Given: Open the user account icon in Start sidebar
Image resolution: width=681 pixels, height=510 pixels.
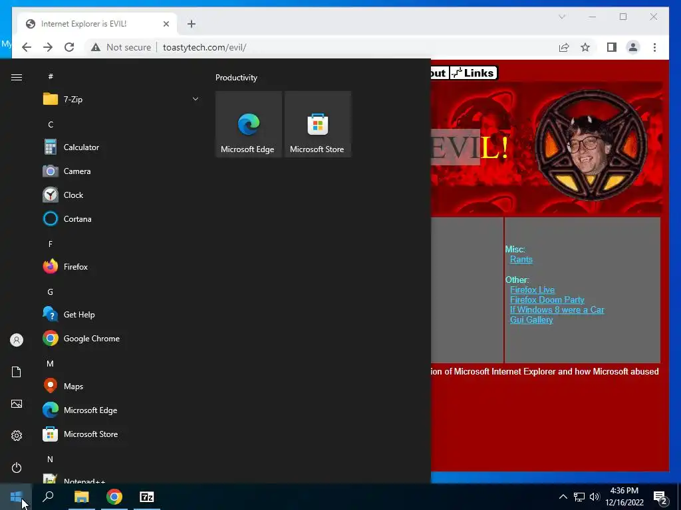Looking at the screenshot, I should (x=17, y=340).
